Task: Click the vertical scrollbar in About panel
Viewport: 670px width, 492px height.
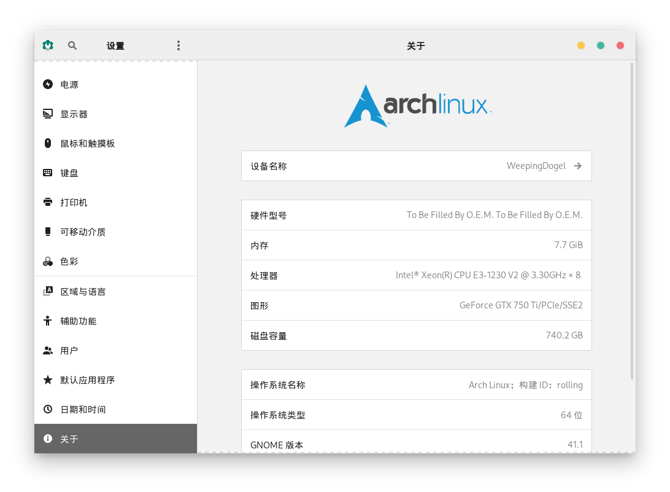Action: [x=632, y=221]
